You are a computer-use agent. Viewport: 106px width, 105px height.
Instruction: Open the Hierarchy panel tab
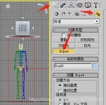pos(71,5)
